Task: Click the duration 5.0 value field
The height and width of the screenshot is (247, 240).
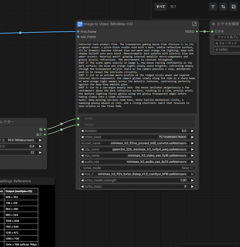Action: (184, 131)
